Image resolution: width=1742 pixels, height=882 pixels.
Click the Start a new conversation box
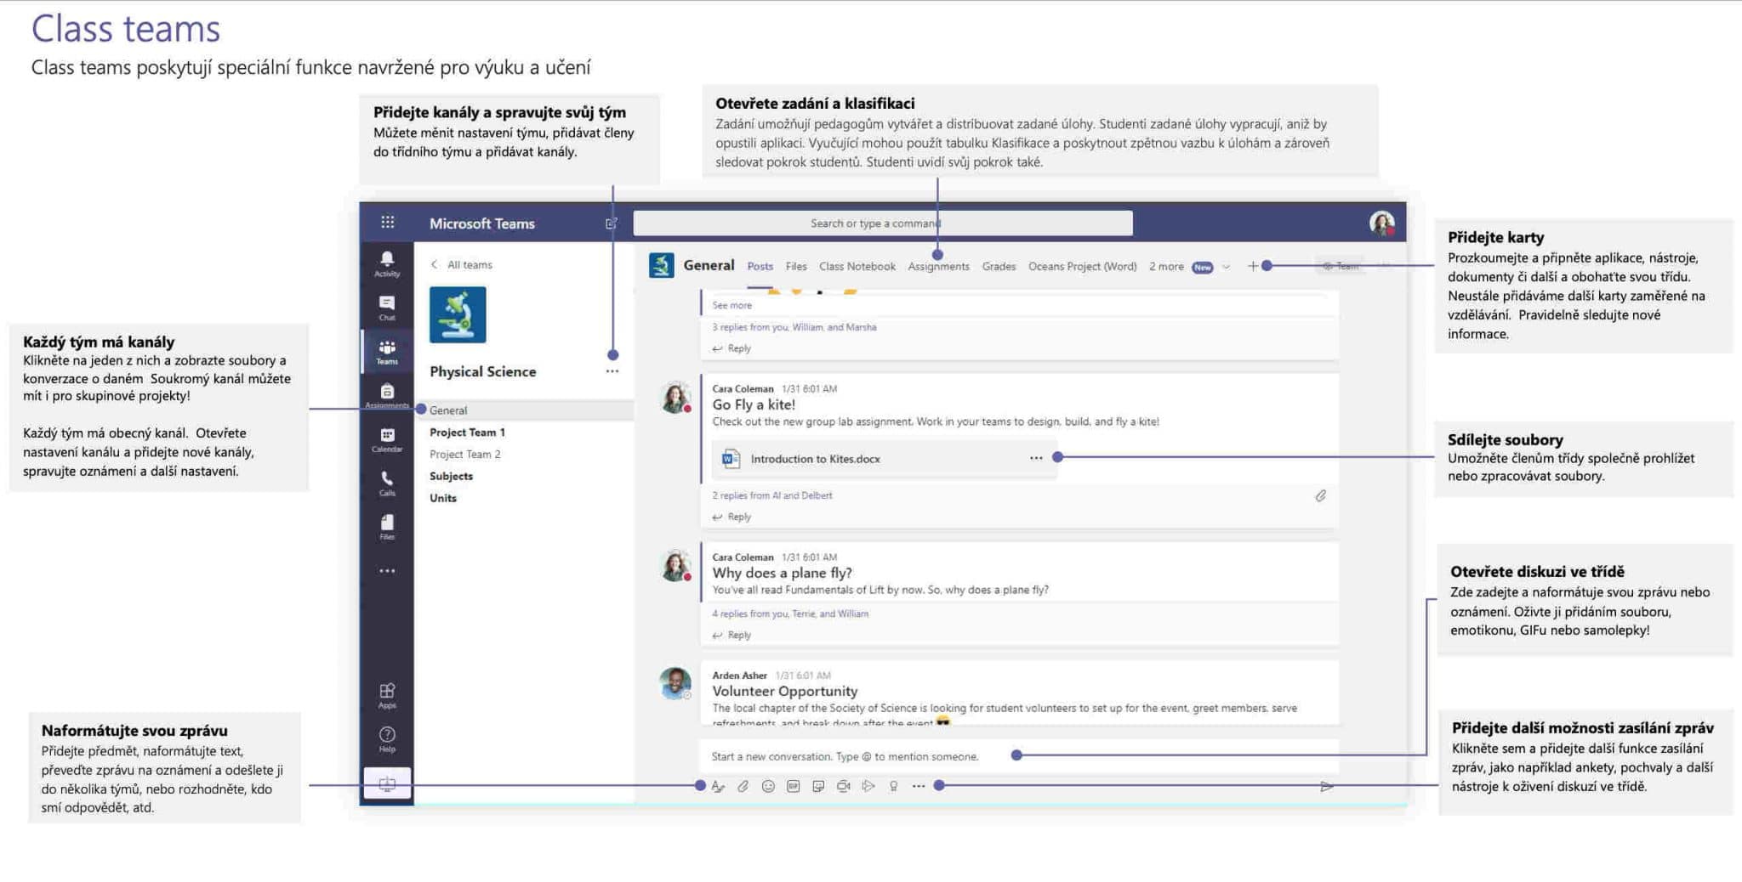click(1019, 756)
